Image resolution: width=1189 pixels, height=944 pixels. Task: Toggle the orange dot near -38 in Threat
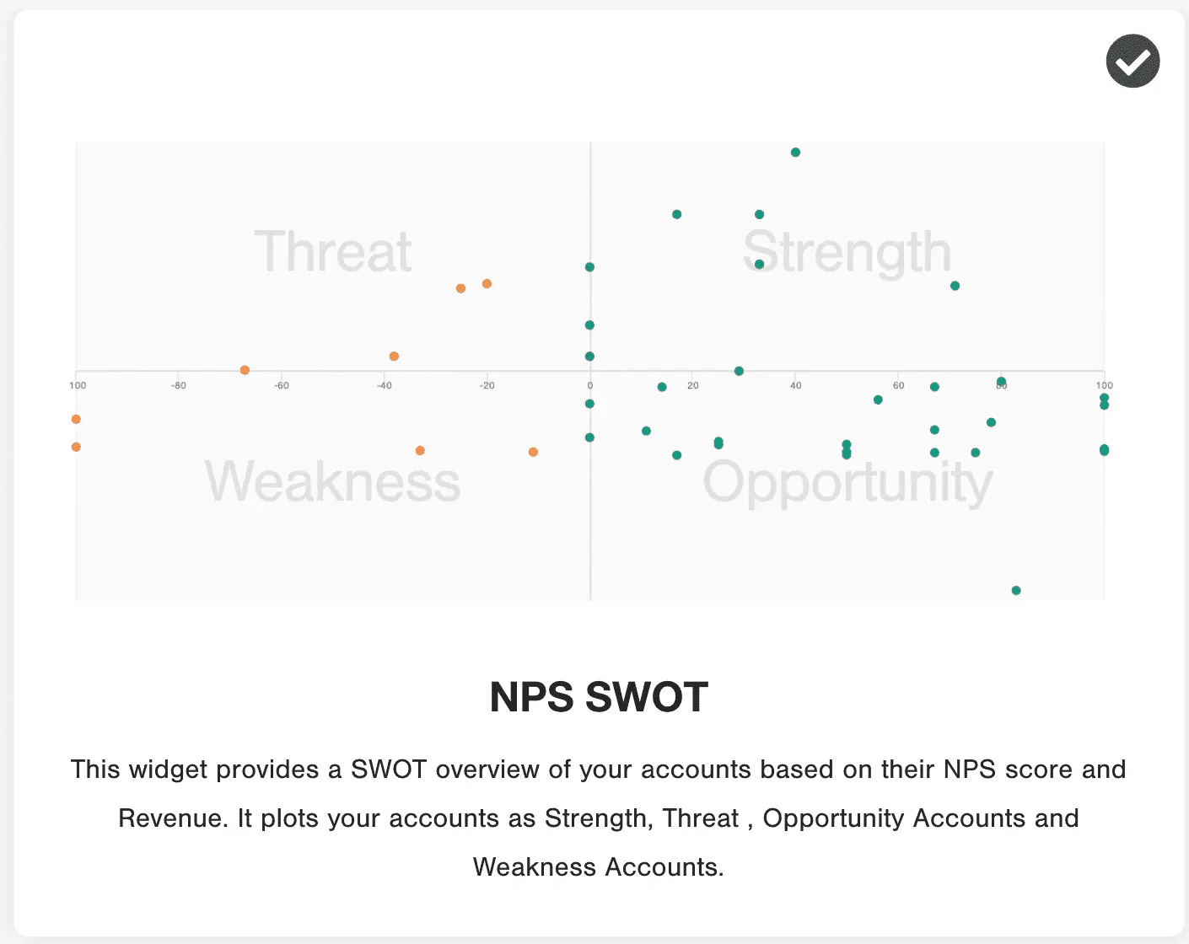(393, 356)
